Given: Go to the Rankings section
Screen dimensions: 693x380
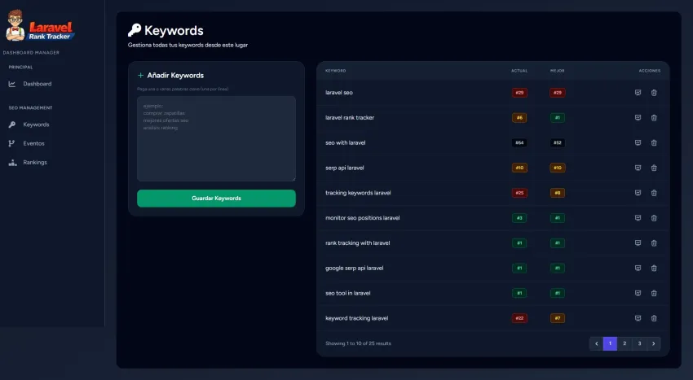Looking at the screenshot, I should pyautogui.click(x=35, y=163).
